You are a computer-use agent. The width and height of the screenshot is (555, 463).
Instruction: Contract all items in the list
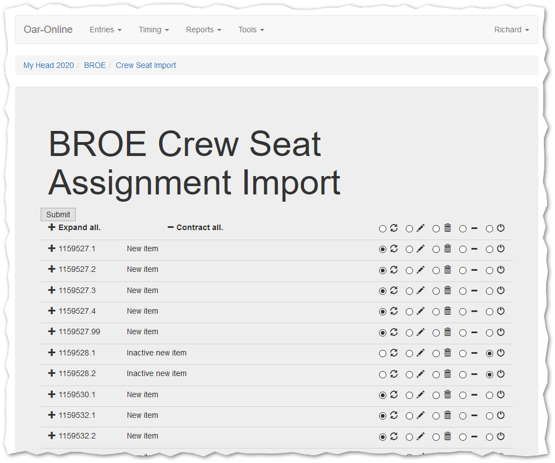[195, 227]
